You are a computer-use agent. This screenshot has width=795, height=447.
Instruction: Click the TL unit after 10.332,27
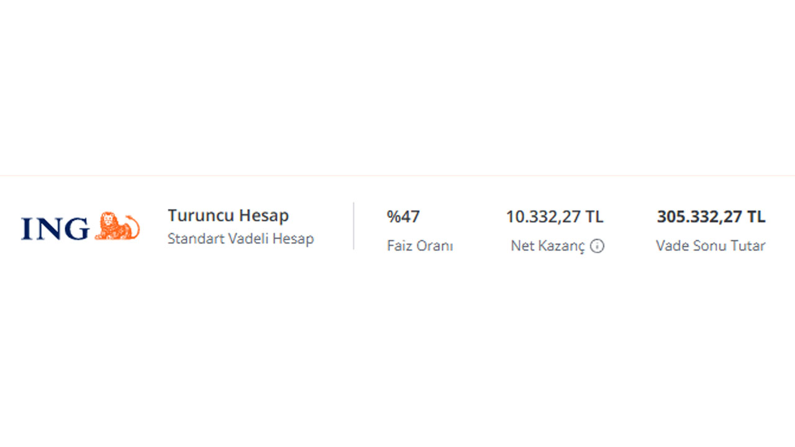coord(594,217)
